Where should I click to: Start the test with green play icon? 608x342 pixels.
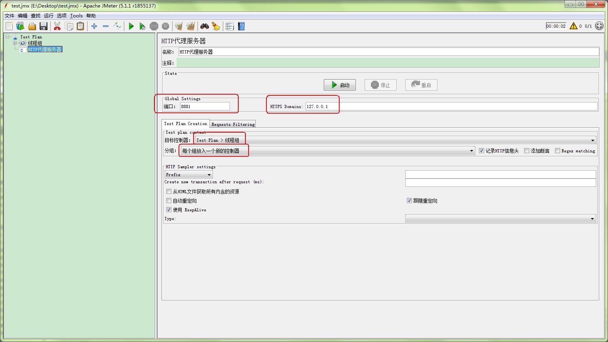[x=131, y=26]
